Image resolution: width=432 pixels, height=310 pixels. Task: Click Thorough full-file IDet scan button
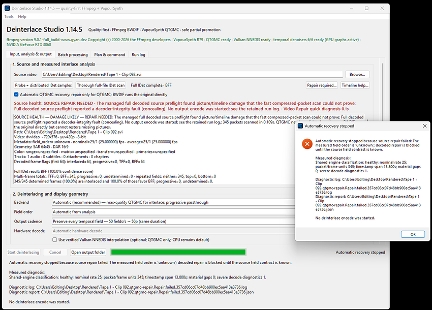click(101, 85)
